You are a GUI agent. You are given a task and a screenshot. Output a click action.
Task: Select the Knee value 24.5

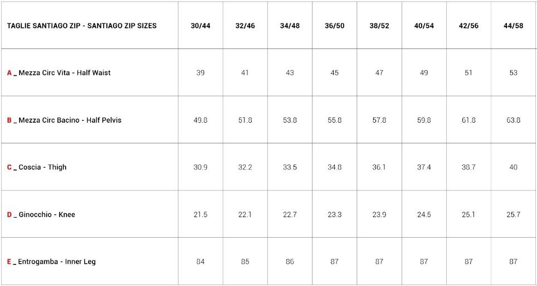point(424,214)
